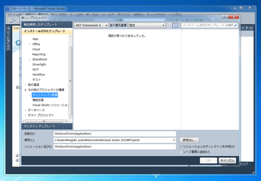The image size is (261, 181).
Task: Select the WCF template category
Action: tap(36, 70)
